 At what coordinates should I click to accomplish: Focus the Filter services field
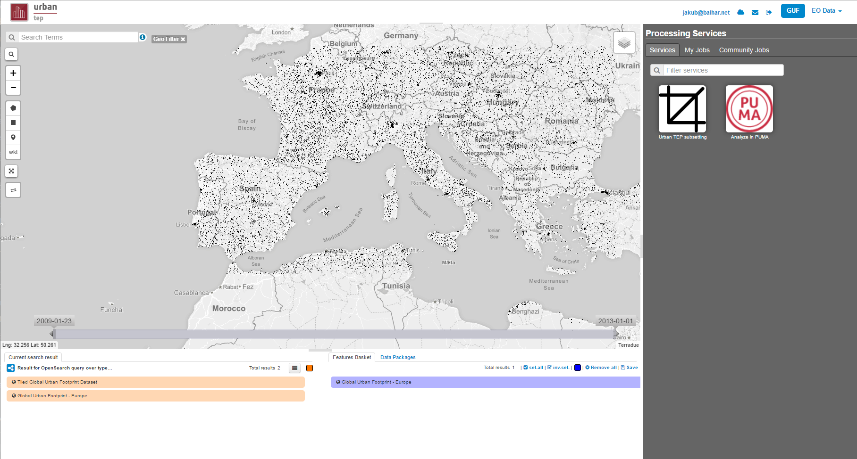click(x=723, y=70)
